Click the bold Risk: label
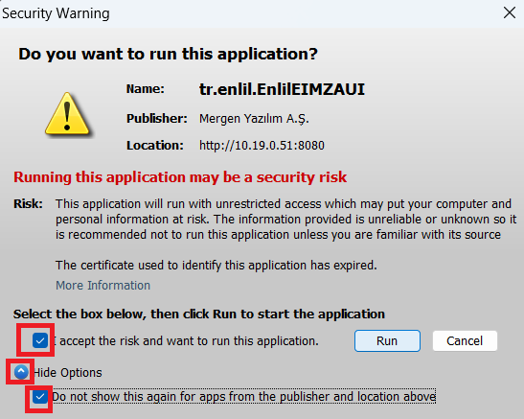 (x=28, y=203)
